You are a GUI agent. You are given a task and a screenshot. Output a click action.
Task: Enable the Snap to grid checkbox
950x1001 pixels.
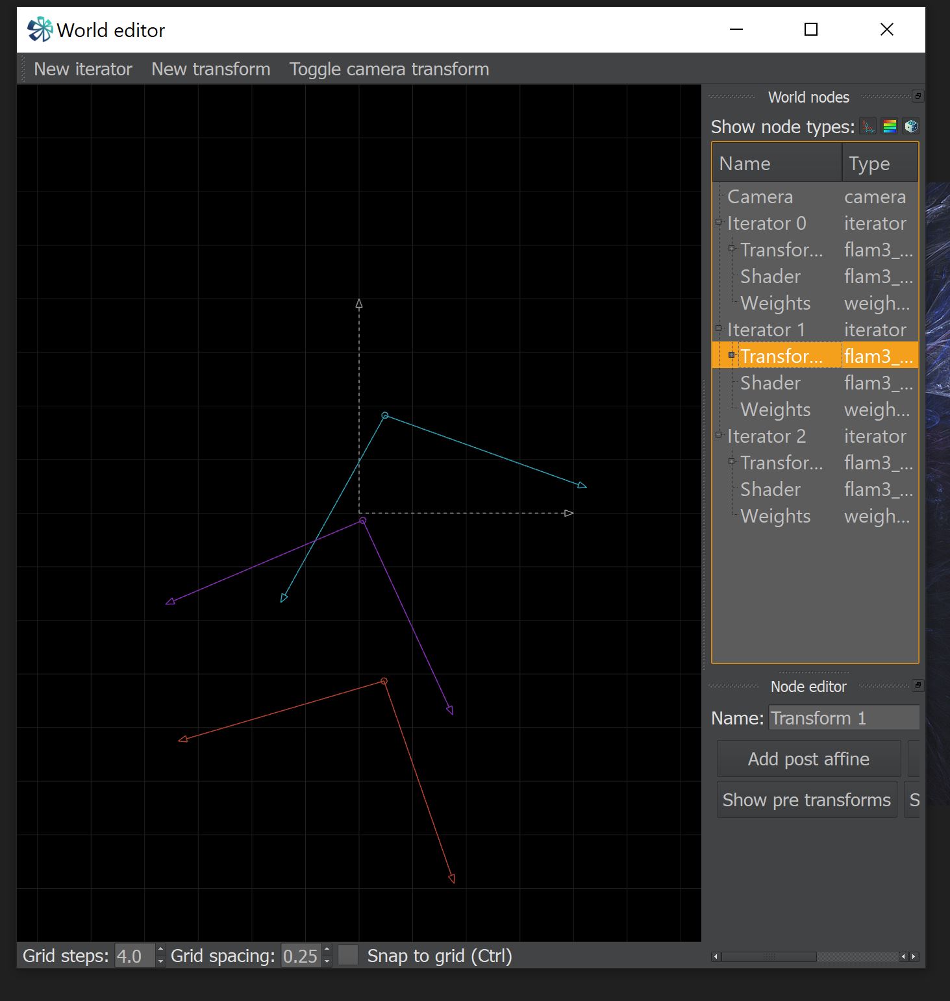click(349, 956)
